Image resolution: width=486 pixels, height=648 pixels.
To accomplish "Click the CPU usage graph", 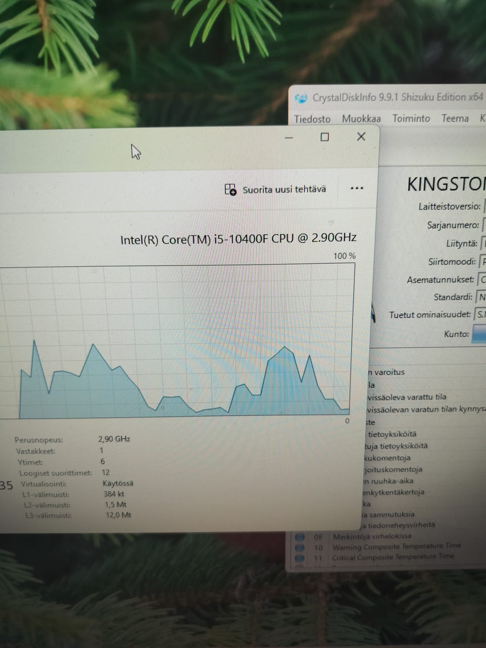I will pos(175,341).
